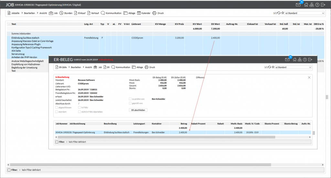
Task: Open help icon in JOB header
Action: coord(317,5)
